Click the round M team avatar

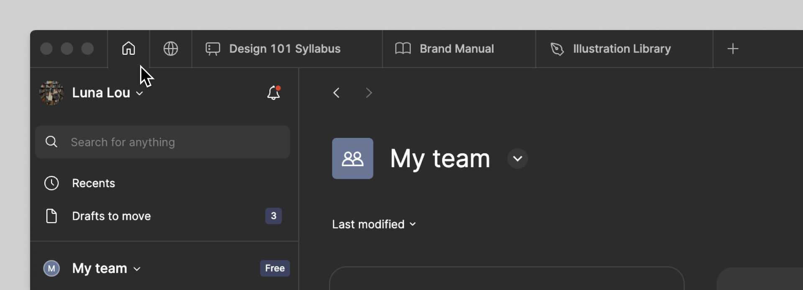pyautogui.click(x=51, y=268)
